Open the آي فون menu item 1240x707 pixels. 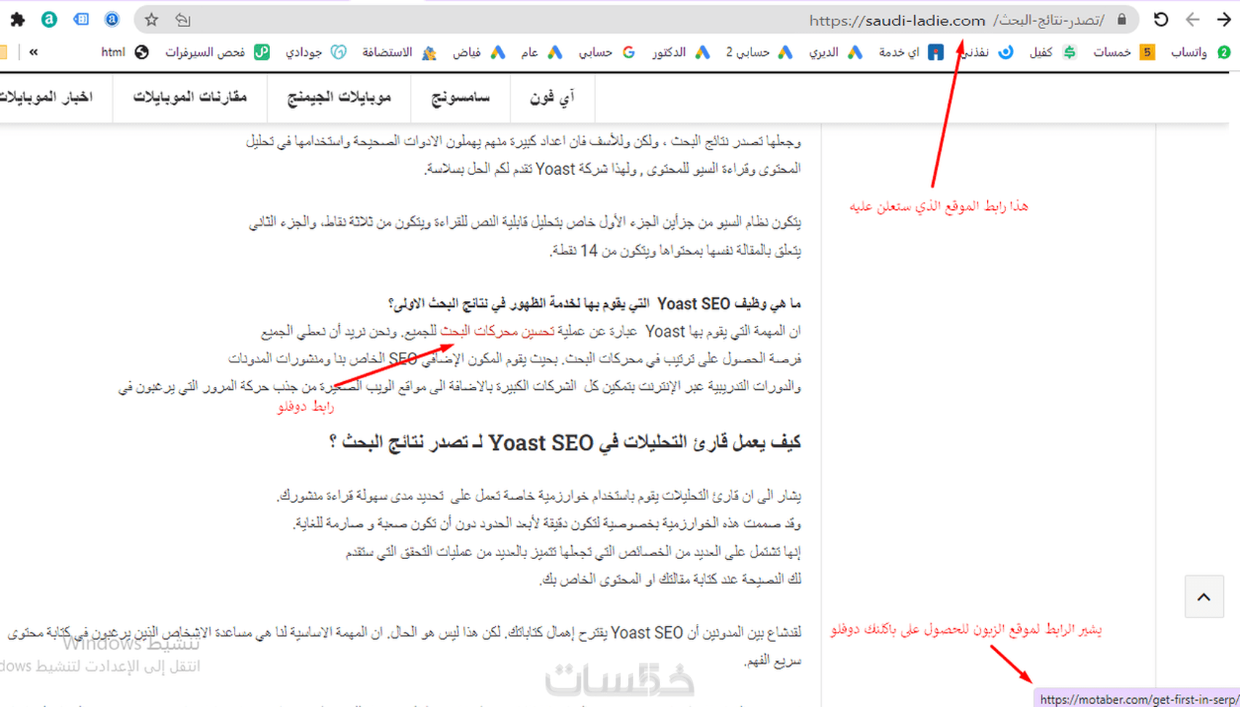[x=552, y=98]
